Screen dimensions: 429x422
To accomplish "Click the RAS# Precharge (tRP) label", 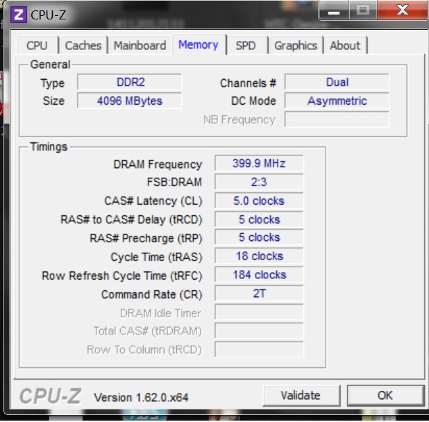I will tap(146, 238).
